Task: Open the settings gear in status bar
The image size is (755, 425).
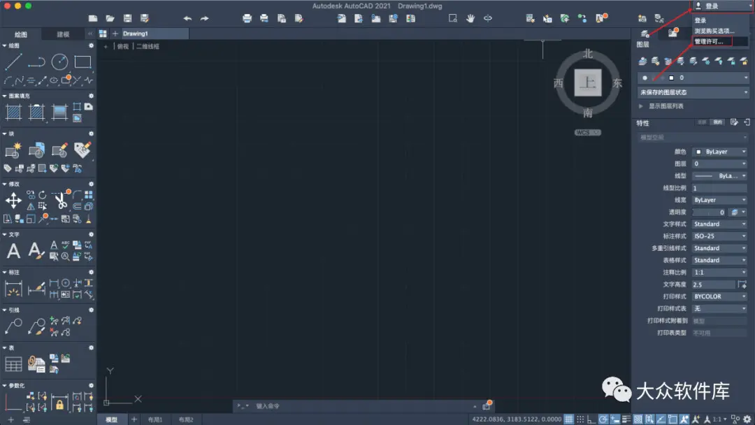Action: pyautogui.click(x=747, y=419)
